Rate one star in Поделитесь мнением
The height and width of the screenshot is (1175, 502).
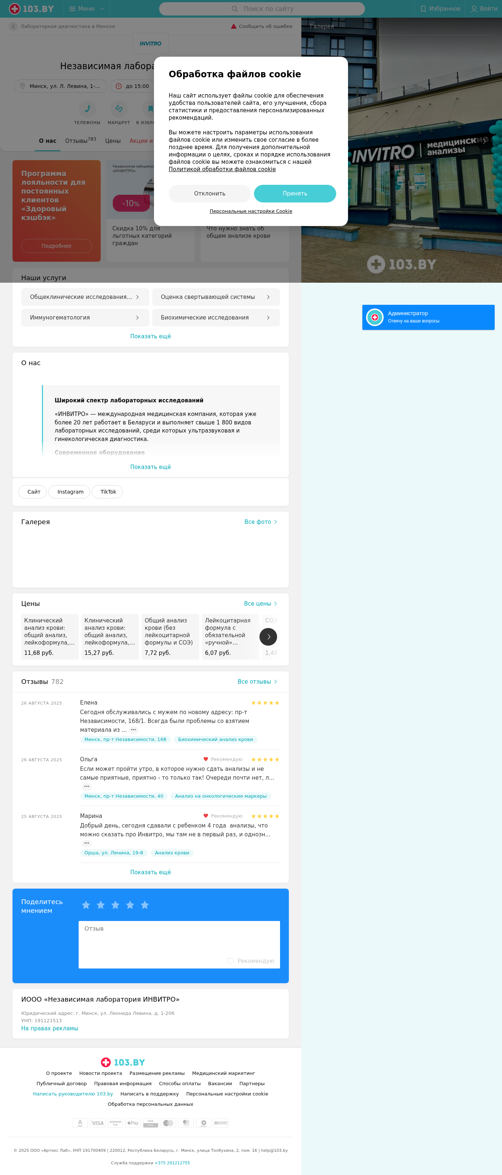tap(86, 905)
